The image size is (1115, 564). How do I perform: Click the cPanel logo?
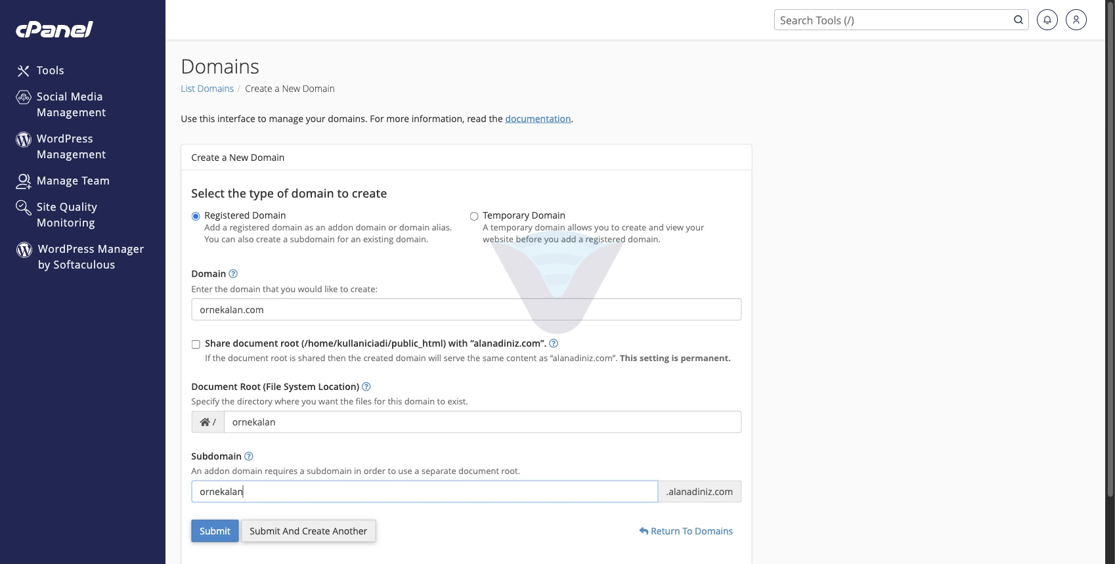54,30
